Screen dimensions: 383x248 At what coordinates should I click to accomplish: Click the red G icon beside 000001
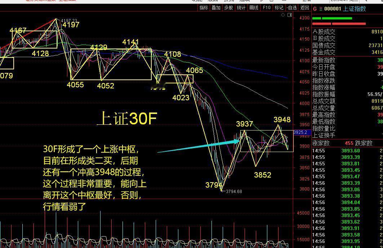coord(315,9)
